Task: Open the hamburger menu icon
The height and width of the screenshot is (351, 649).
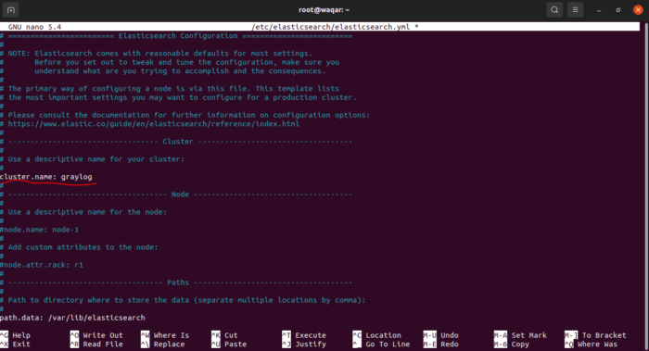Action: [x=576, y=10]
